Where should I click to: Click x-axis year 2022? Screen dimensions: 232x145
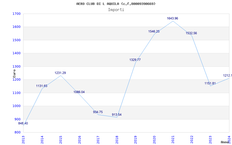(192, 139)
